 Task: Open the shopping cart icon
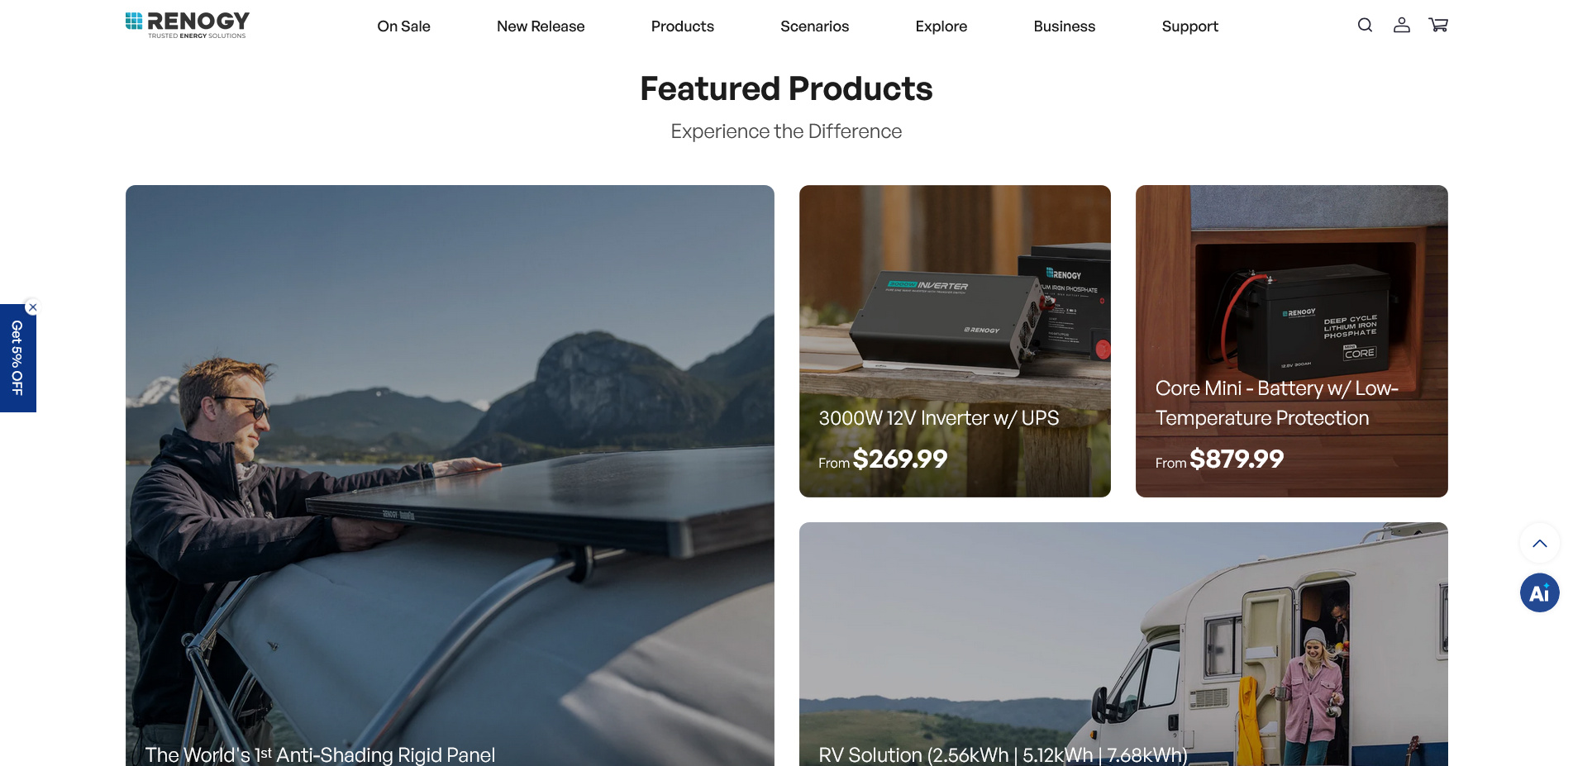tap(1438, 26)
